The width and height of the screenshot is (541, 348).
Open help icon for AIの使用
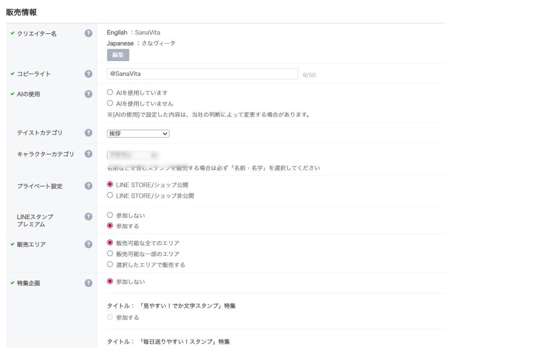pos(88,94)
